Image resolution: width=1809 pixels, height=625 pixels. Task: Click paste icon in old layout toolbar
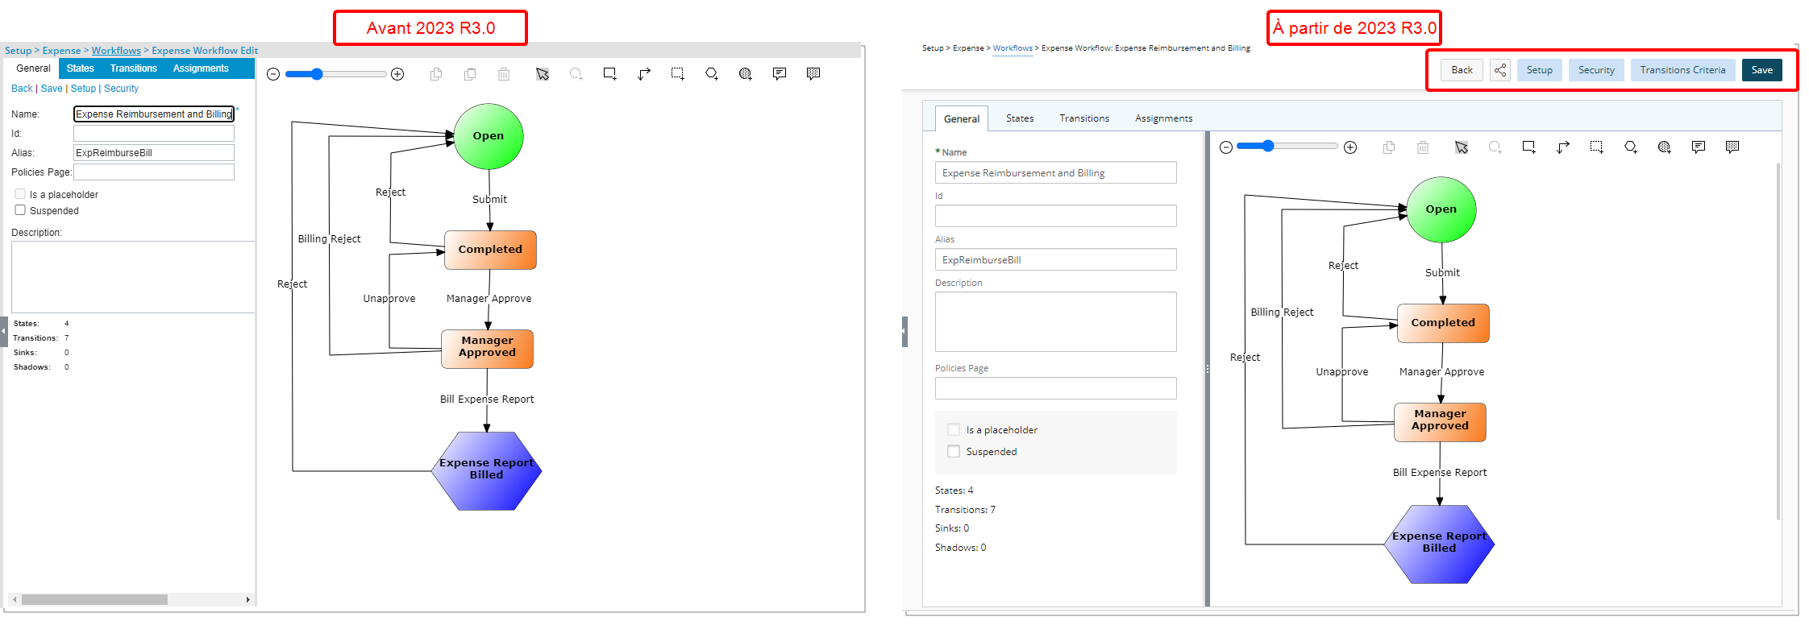click(x=470, y=74)
